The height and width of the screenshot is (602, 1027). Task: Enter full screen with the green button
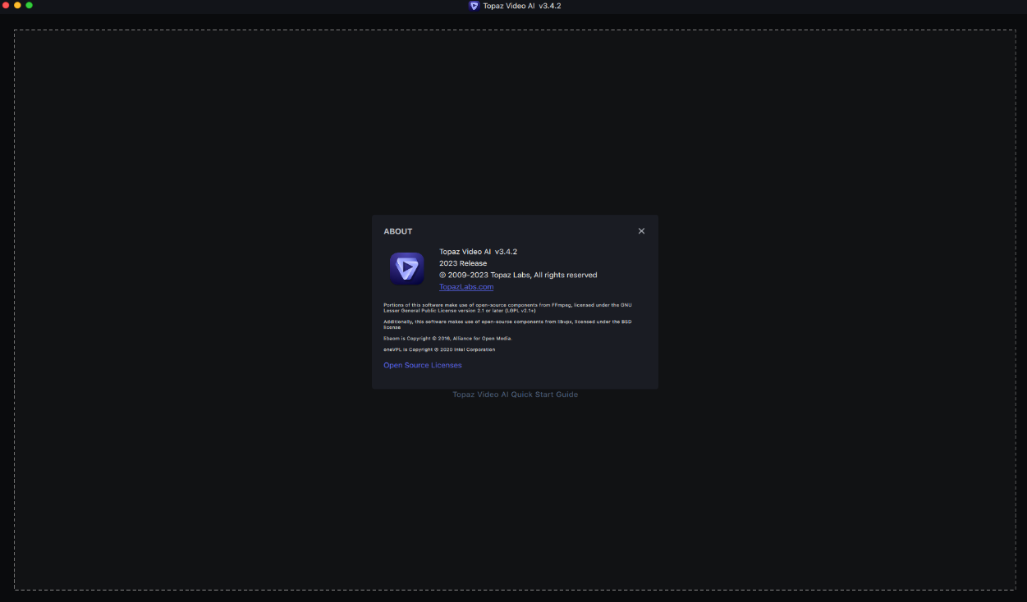tap(30, 5)
